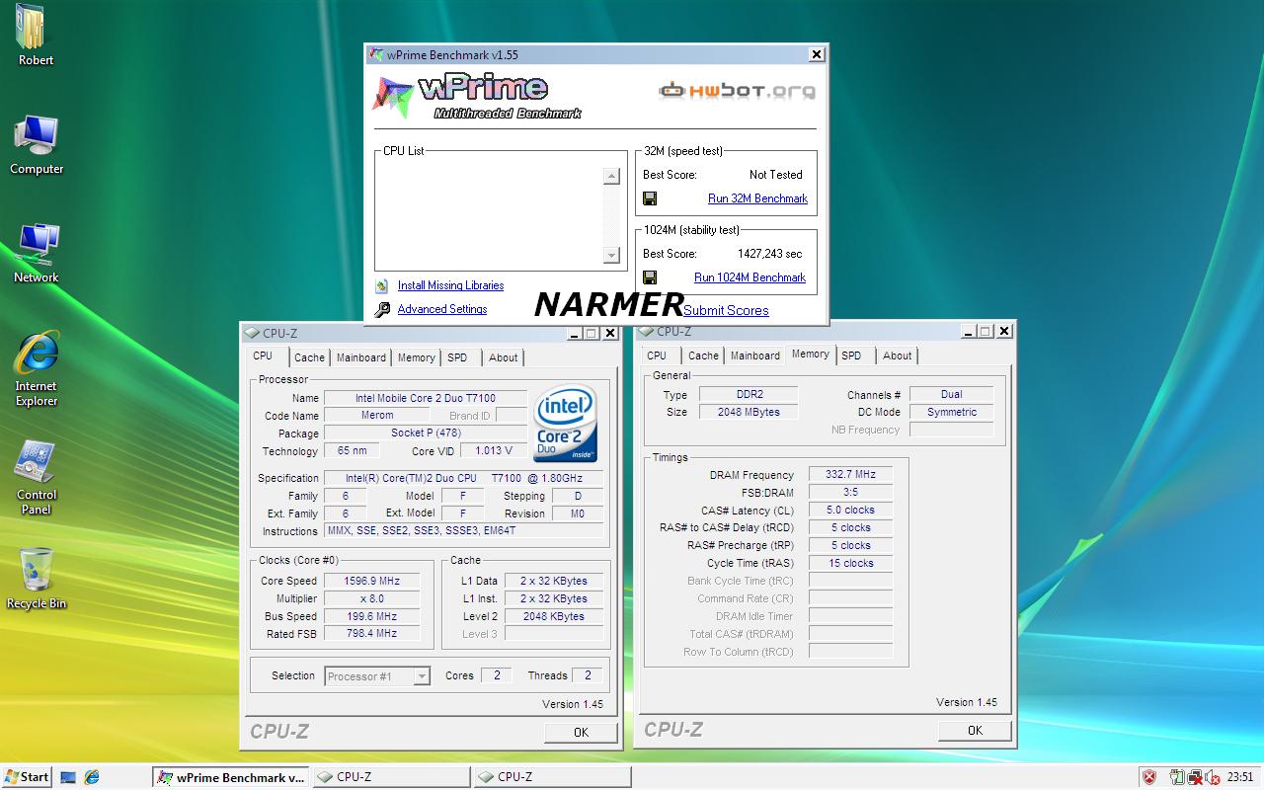Open the Network desktop icon
The height and width of the screenshot is (790, 1264).
point(36,253)
